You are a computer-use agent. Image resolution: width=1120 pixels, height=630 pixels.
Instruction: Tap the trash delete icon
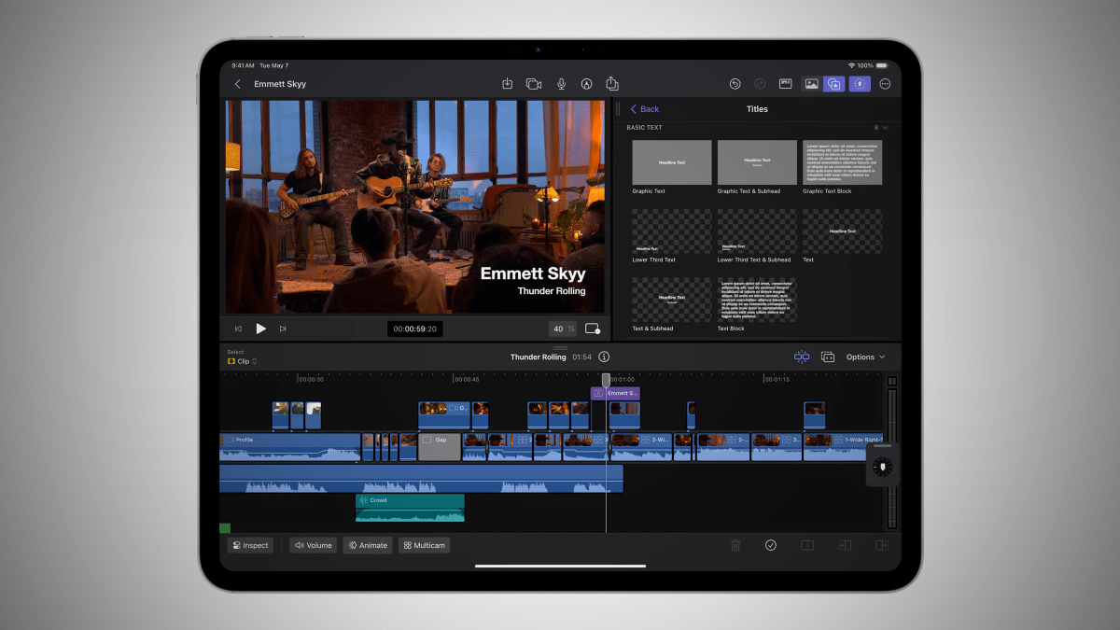(735, 545)
